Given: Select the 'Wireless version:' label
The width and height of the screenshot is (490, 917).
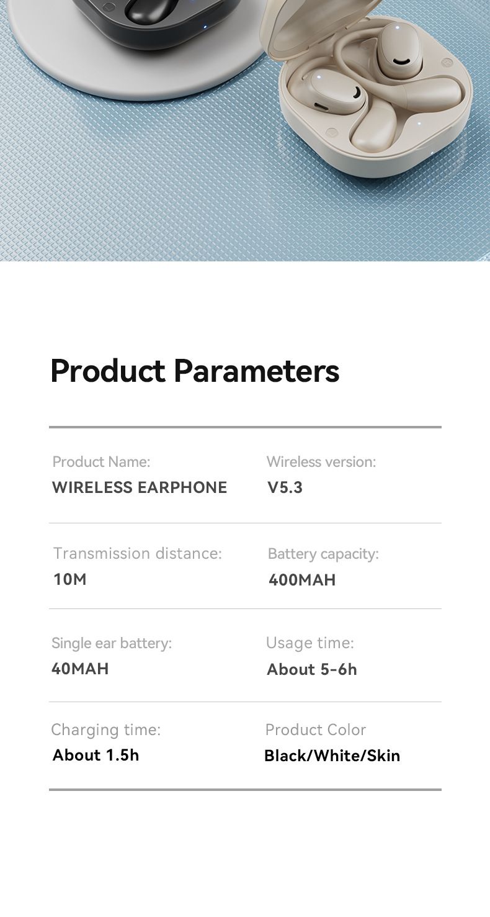Looking at the screenshot, I should [x=321, y=462].
